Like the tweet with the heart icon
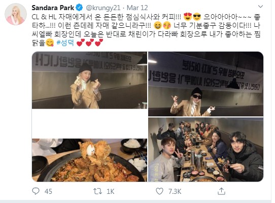This screenshot has width=275, height=203. 159,191
